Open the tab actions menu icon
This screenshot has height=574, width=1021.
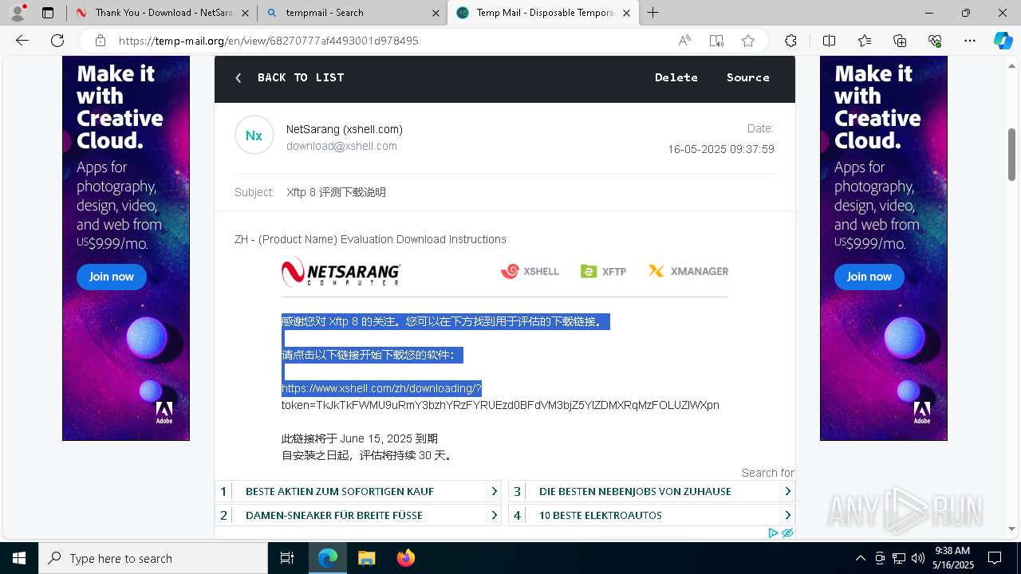pos(48,13)
